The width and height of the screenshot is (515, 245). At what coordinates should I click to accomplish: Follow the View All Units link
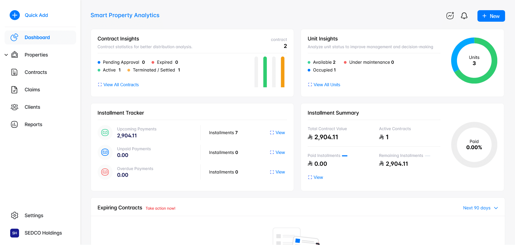[326, 85]
